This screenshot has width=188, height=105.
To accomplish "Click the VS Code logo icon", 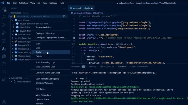I will pyautogui.click(x=3, y=3).
